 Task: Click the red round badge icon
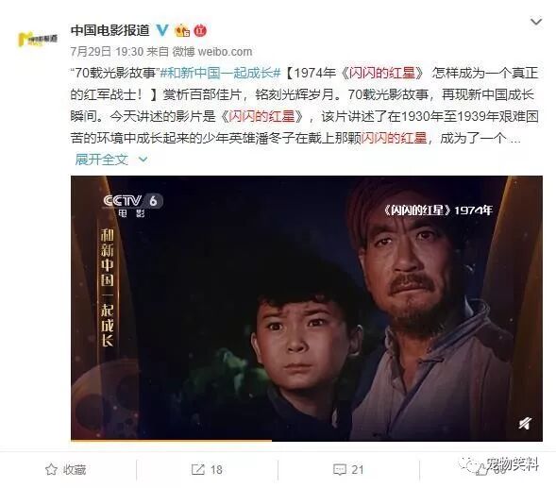coord(200,31)
